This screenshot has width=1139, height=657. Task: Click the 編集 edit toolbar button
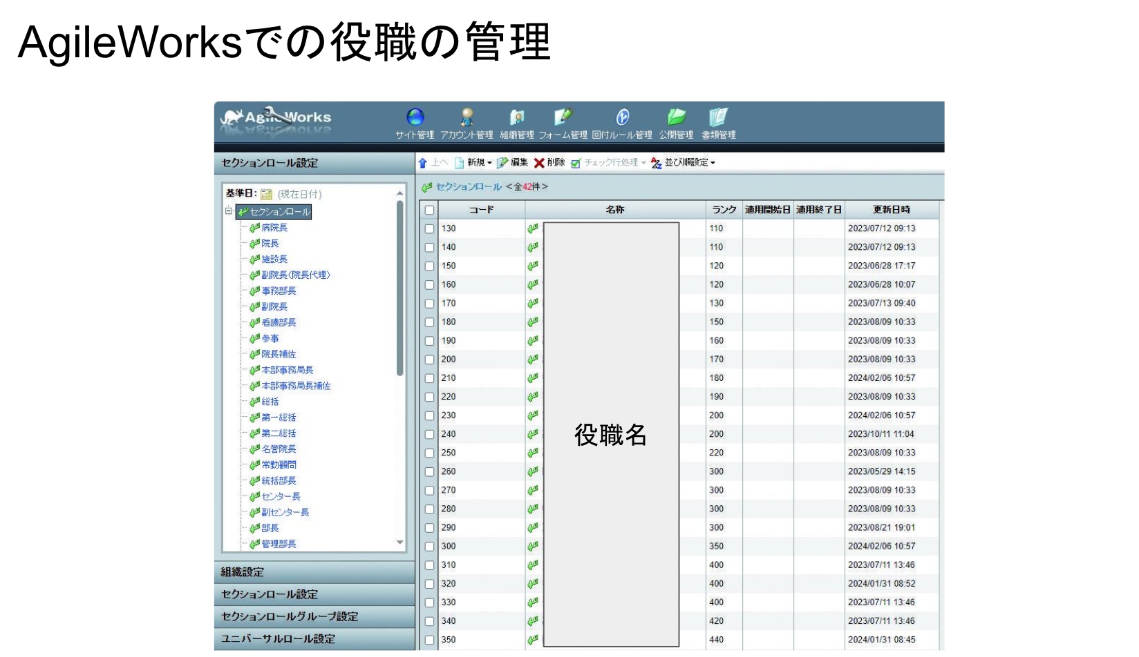pyautogui.click(x=512, y=163)
